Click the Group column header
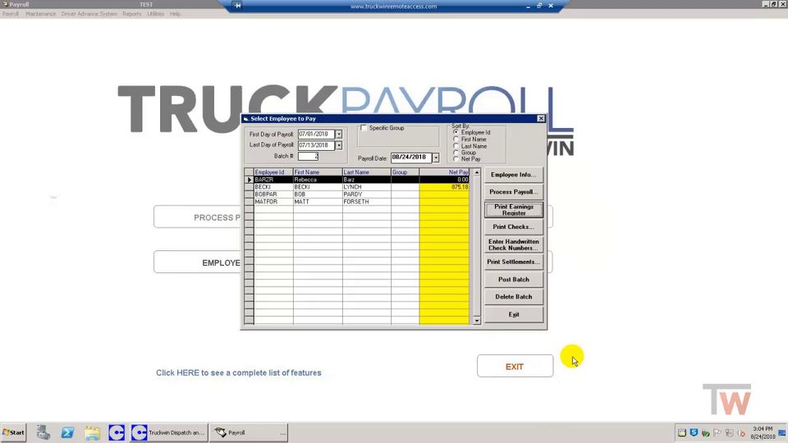This screenshot has height=443, width=788. [405, 172]
